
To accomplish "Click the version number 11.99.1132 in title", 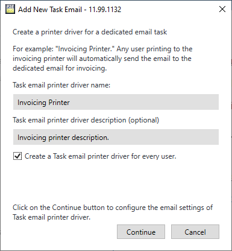I will coord(105,10).
